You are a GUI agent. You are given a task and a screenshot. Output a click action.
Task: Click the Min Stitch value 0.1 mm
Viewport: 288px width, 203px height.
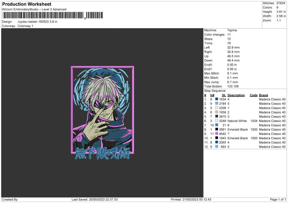point(232,78)
